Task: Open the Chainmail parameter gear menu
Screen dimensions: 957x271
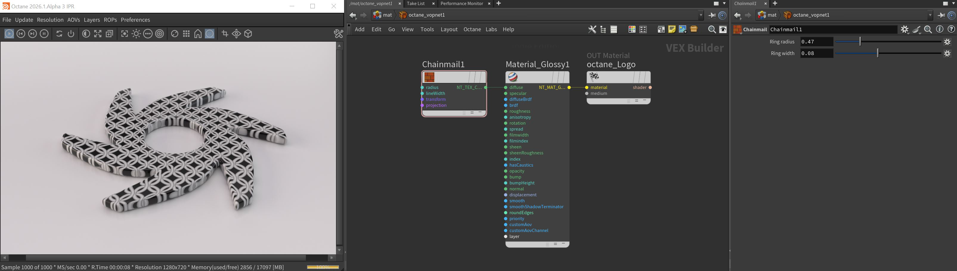Action: point(905,29)
